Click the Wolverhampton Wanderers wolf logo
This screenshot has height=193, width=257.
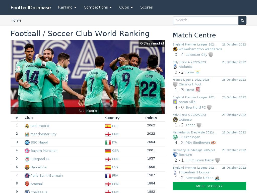[x=175, y=49]
